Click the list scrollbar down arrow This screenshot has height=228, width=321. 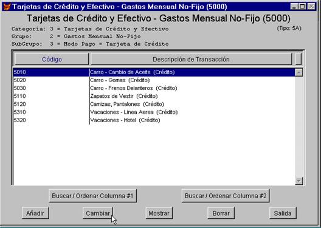[x=299, y=181]
